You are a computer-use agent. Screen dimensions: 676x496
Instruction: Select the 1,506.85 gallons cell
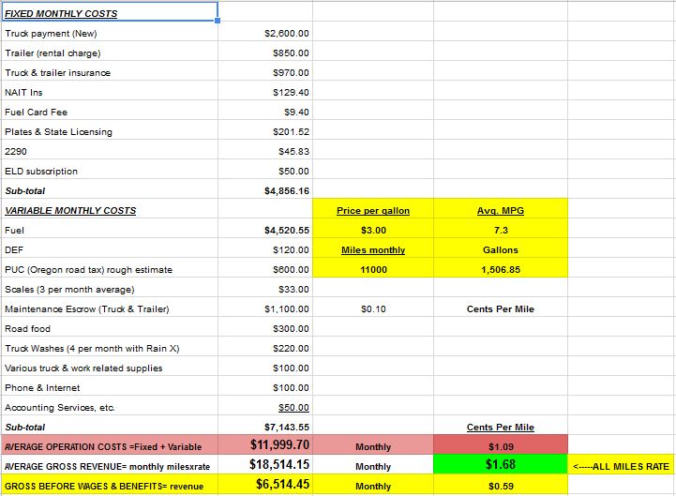(x=501, y=270)
